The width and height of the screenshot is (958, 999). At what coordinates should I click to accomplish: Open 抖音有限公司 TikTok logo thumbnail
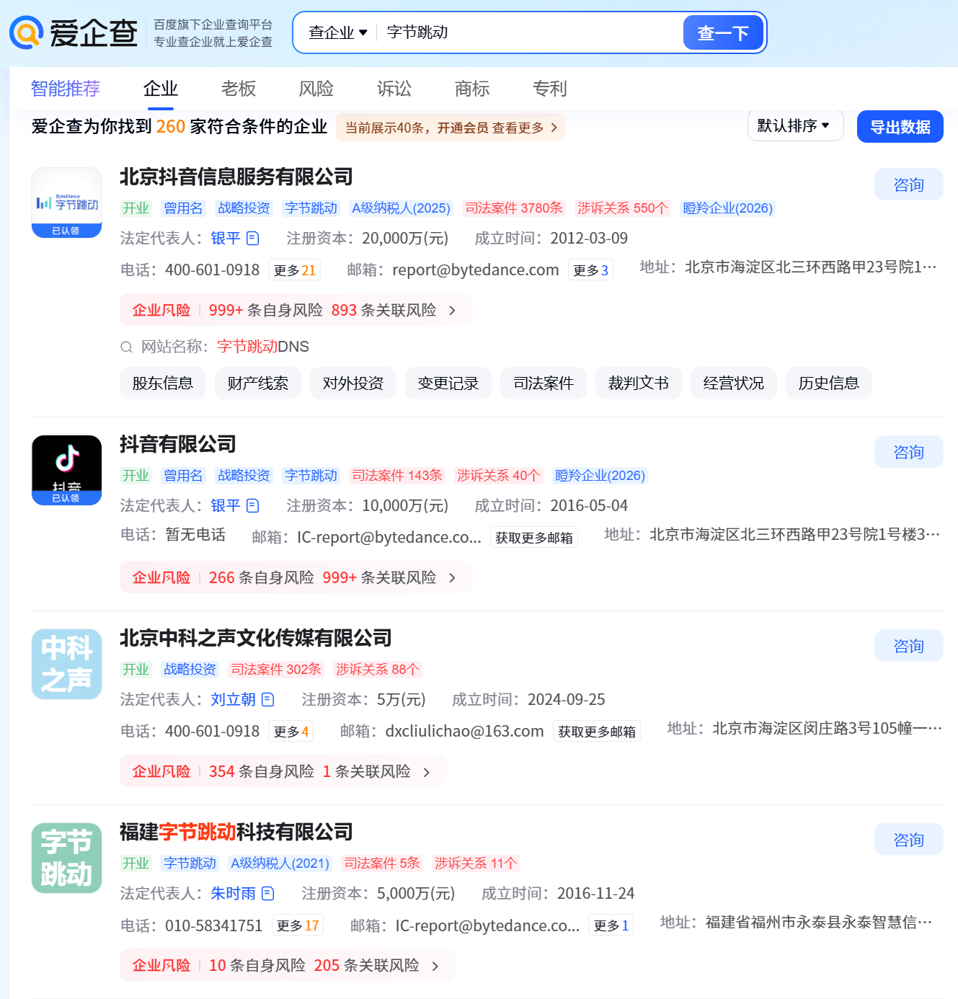pos(66,470)
